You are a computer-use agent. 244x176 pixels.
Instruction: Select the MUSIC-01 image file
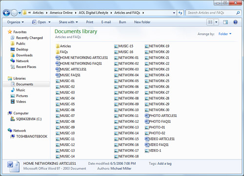pyautogui.click(x=65, y=81)
